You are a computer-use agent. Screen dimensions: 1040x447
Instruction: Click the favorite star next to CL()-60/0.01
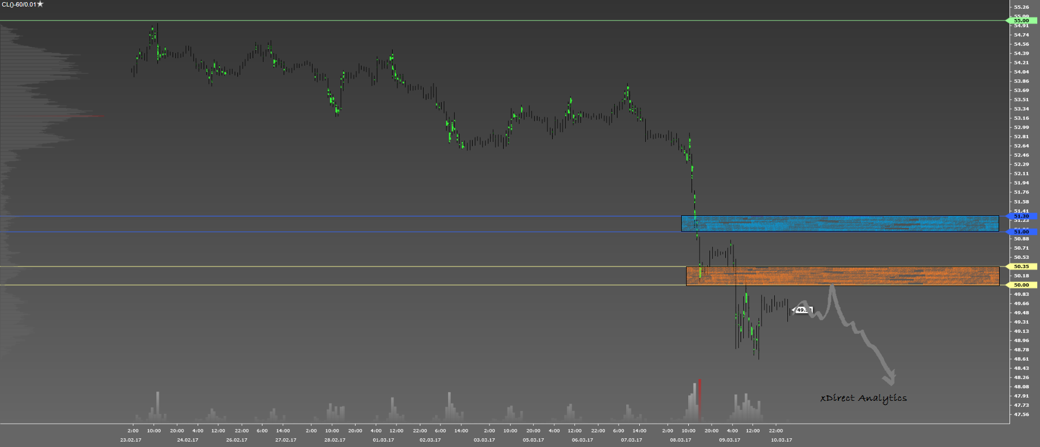coord(40,4)
